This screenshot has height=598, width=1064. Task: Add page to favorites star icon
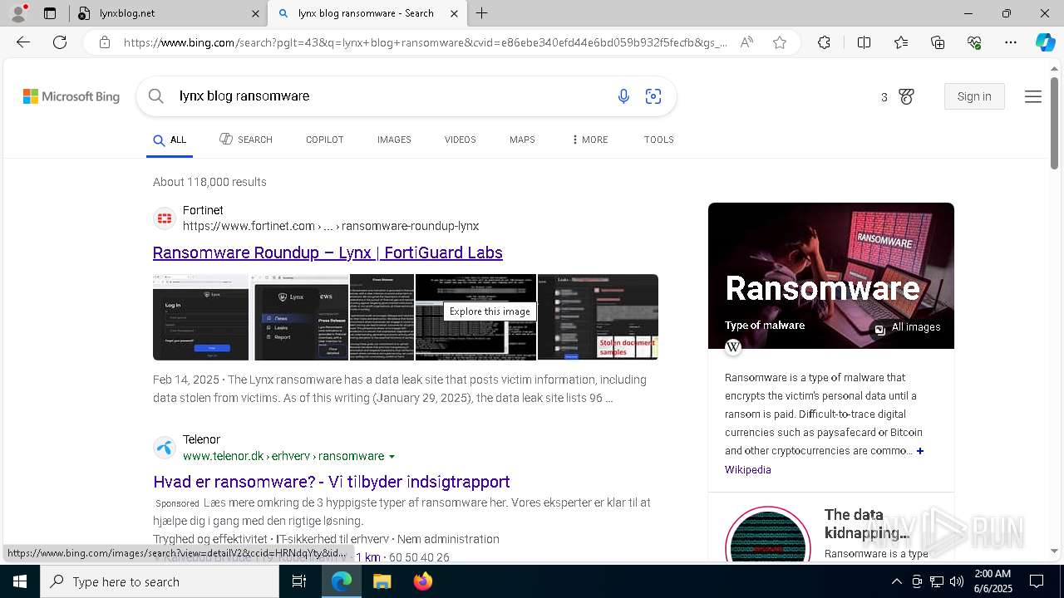pyautogui.click(x=780, y=42)
